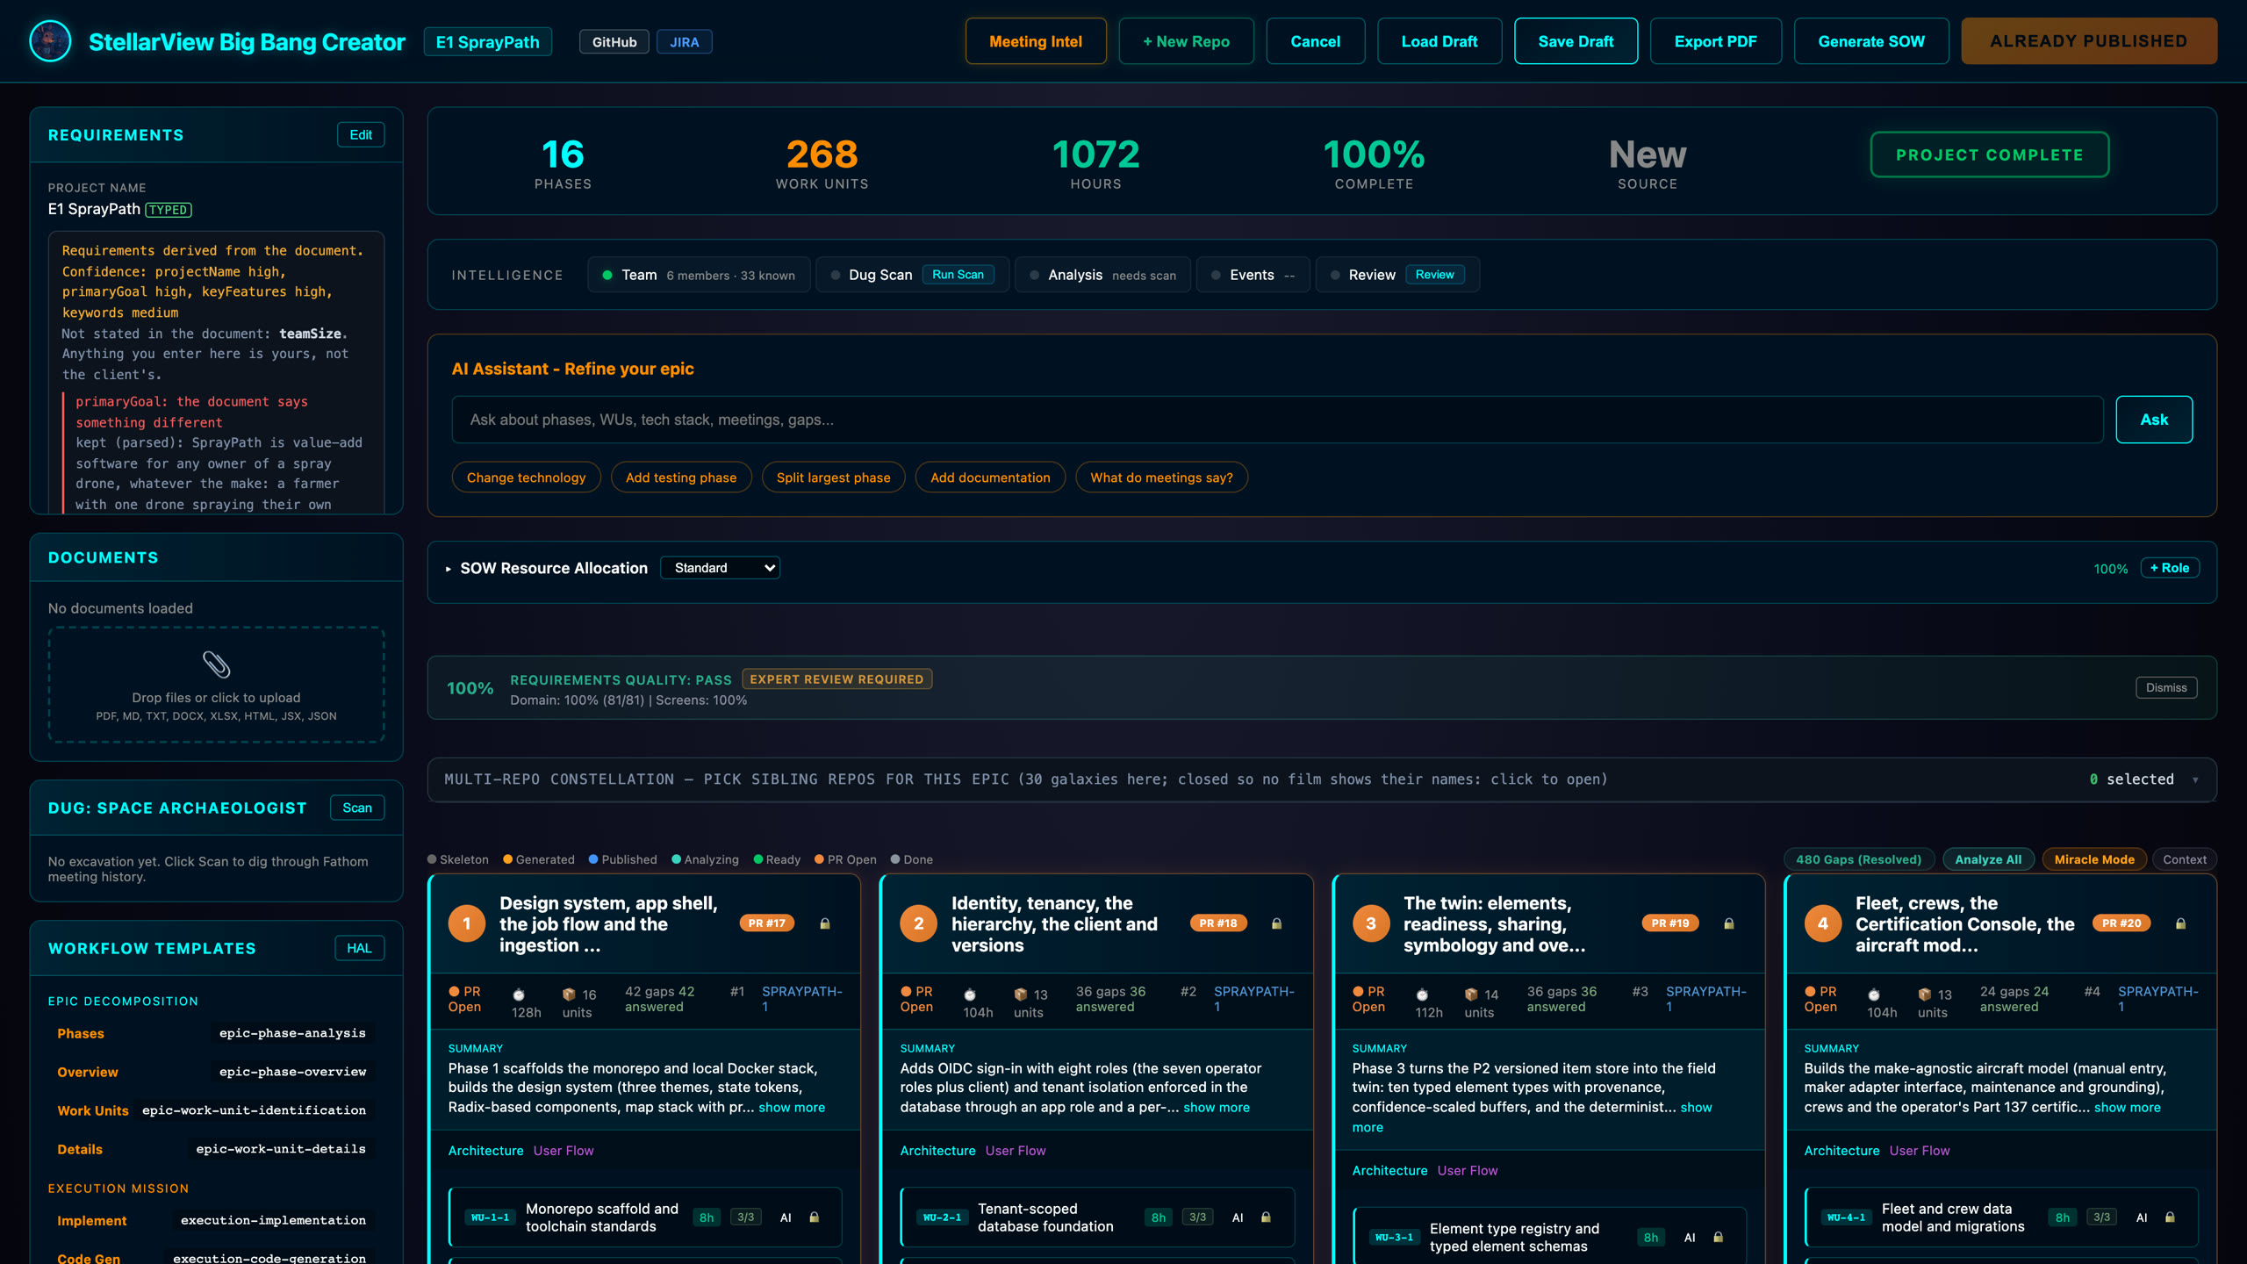The image size is (2247, 1264).
Task: Click the lock icon beside PR #20
Action: coord(2180,923)
